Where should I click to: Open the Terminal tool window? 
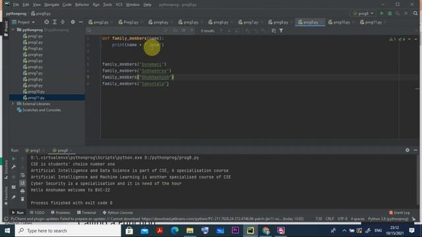86,213
